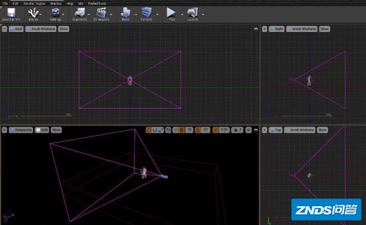Open the File menu
Viewport: 366px width, 225px height.
(x=5, y=3)
